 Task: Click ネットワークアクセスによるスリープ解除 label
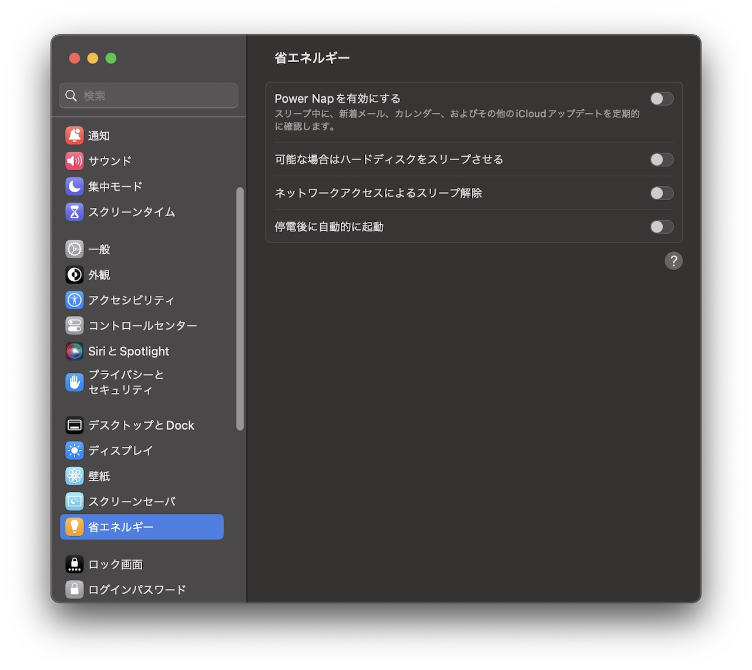[x=378, y=193]
